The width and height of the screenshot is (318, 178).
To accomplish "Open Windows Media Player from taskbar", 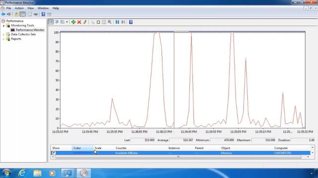I will point(52,173).
